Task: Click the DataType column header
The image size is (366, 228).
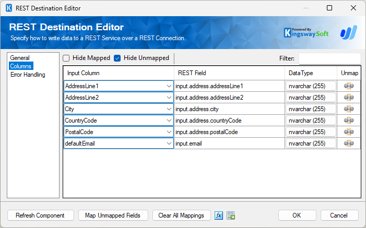Action: click(x=311, y=73)
